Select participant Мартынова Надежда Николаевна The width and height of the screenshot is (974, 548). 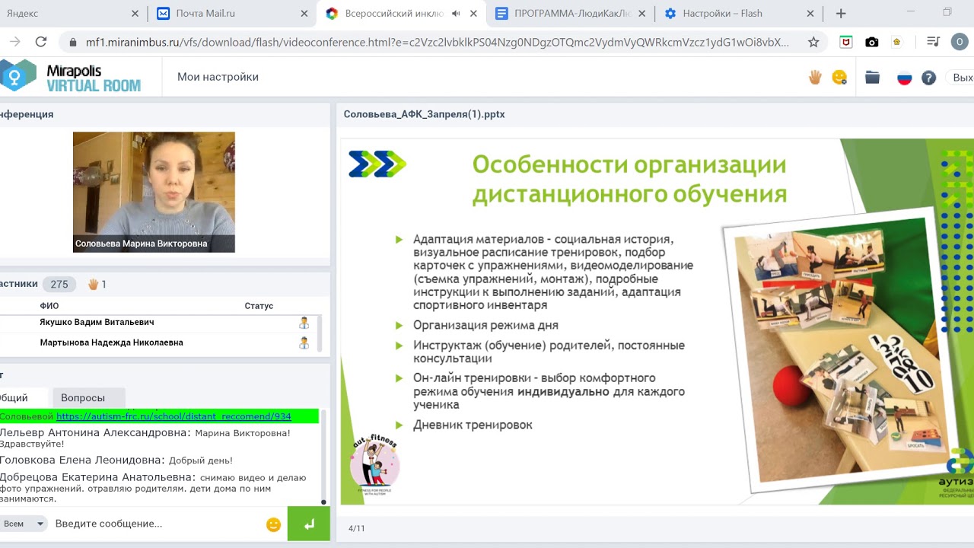click(x=111, y=343)
